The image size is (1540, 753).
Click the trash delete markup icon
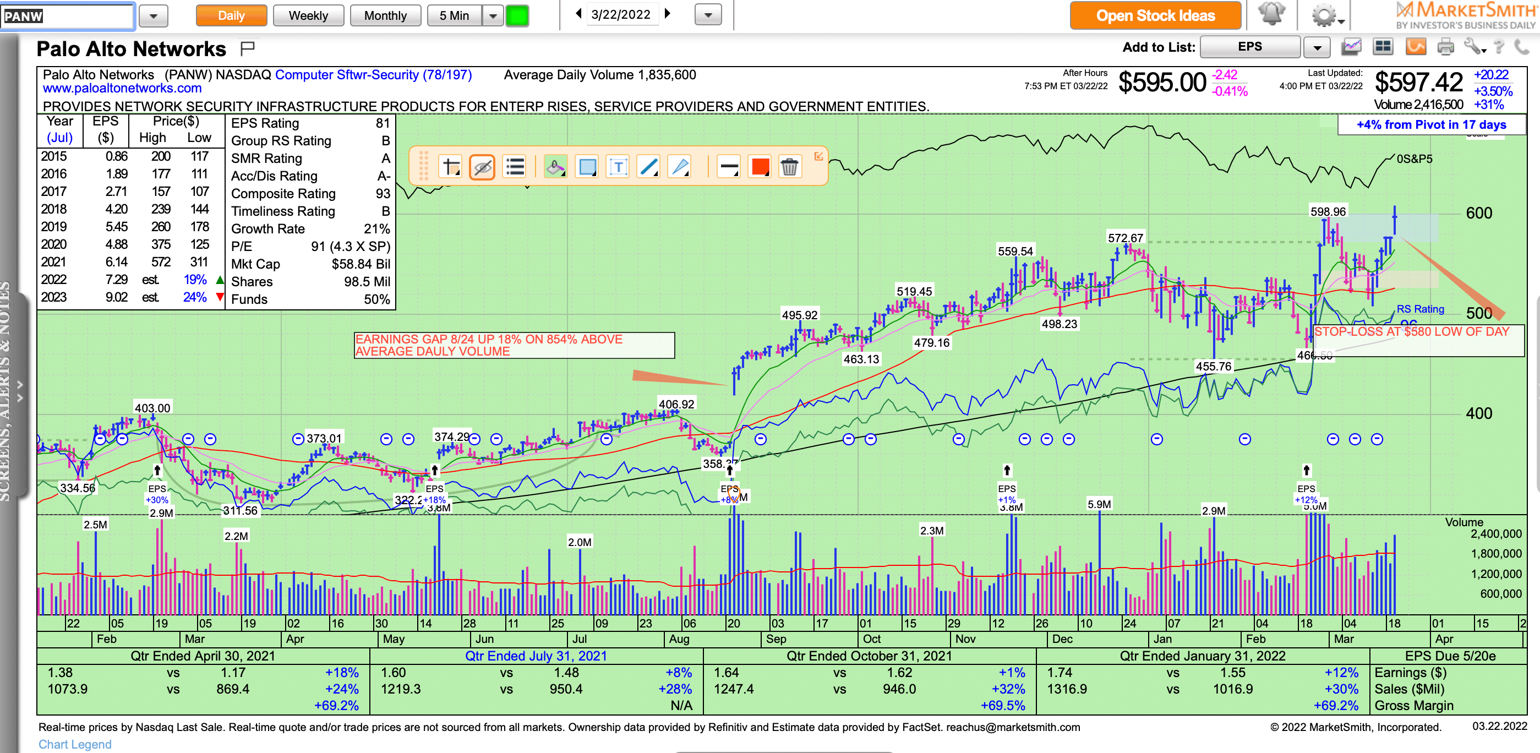pyautogui.click(x=790, y=167)
